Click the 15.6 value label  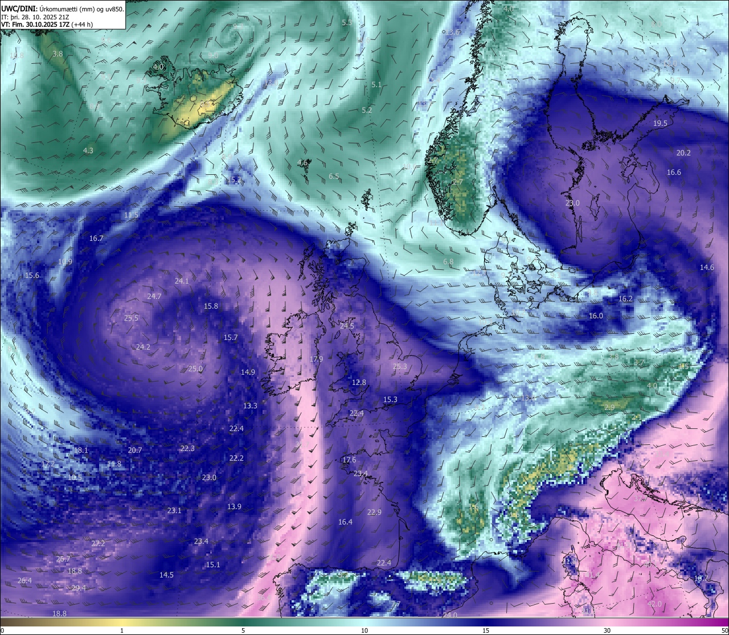click(32, 276)
